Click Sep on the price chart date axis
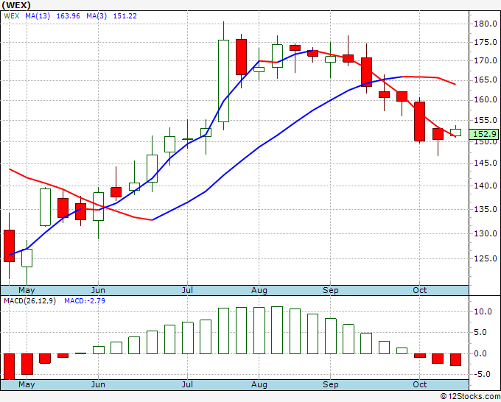Viewport: 501px width, 402px height. click(330, 290)
